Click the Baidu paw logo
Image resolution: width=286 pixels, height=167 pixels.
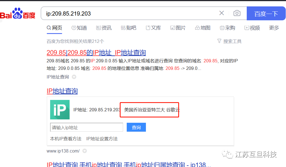coord(17,13)
